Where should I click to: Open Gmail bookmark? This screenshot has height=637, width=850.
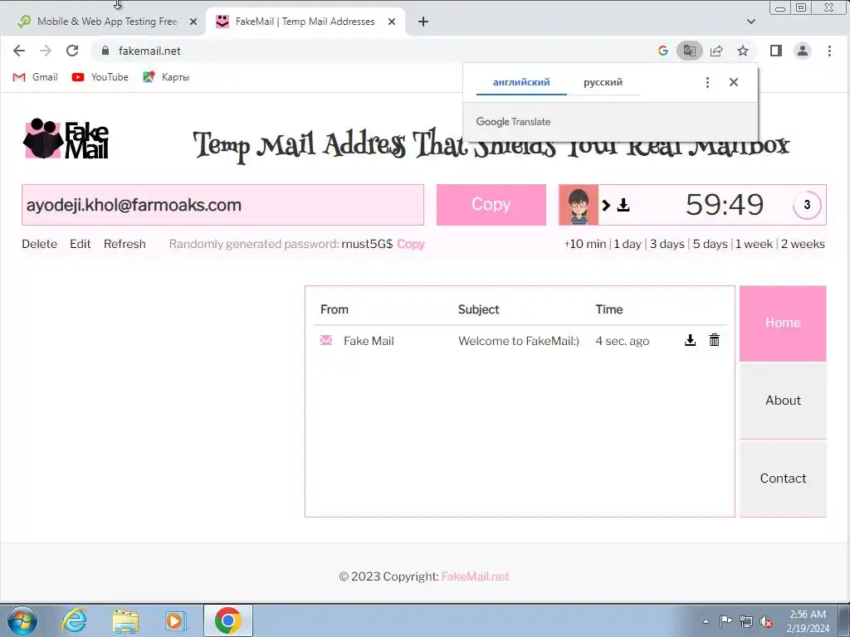point(35,77)
